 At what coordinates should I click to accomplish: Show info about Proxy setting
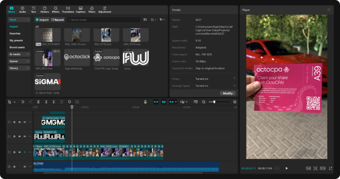(234, 78)
